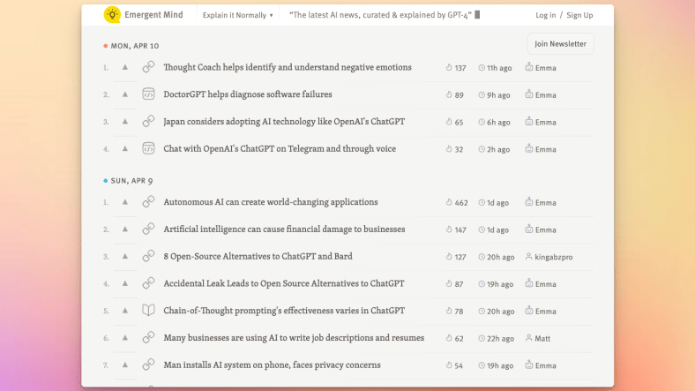Click the Emergent Mind lightbulb logo

point(112,14)
